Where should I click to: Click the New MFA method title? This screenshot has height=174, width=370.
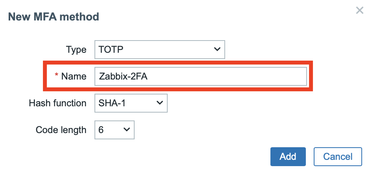[x=54, y=17]
